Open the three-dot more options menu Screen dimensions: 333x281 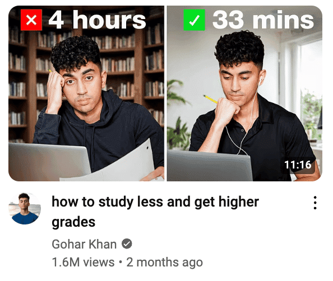coord(315,203)
